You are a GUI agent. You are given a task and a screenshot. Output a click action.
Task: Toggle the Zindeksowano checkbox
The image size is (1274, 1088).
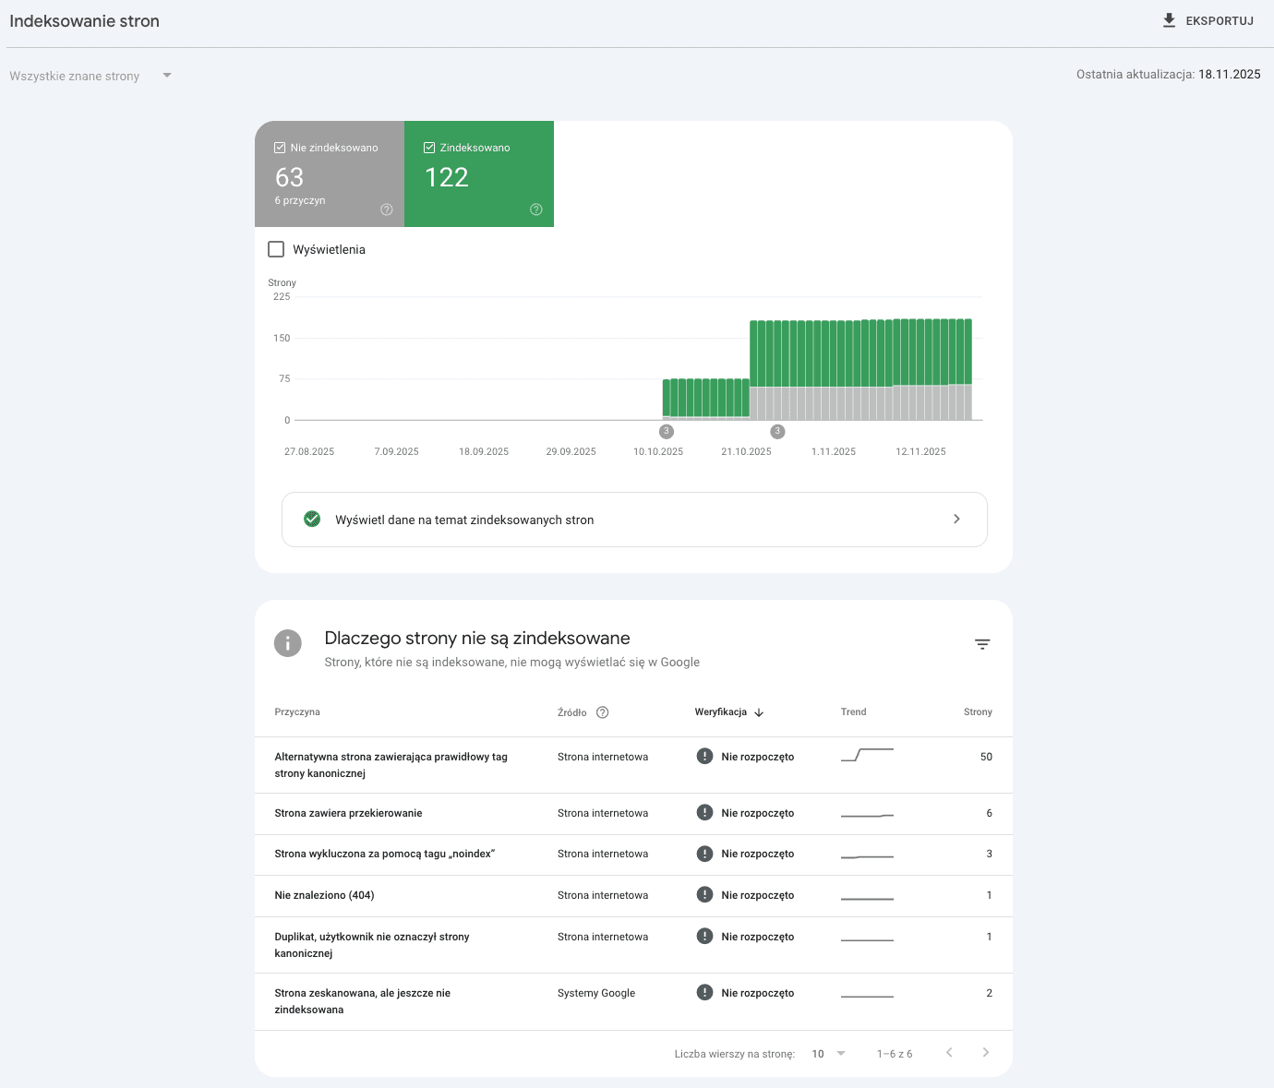(429, 148)
